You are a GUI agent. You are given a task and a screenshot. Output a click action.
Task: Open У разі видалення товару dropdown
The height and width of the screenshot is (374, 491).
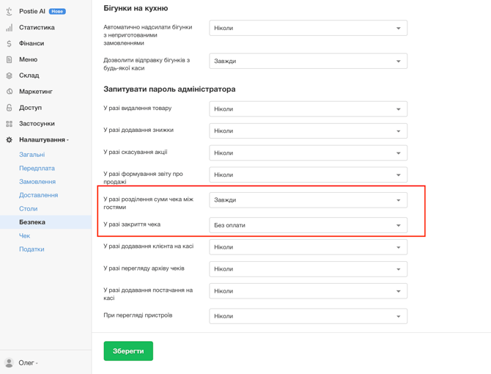(308, 109)
